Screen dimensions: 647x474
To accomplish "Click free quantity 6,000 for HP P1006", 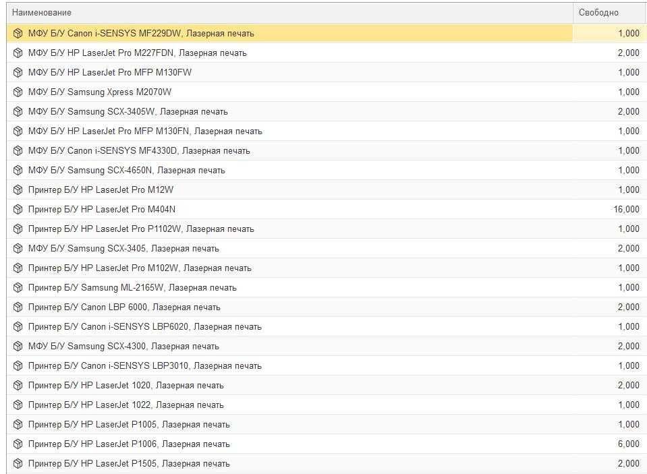I will coord(628,444).
